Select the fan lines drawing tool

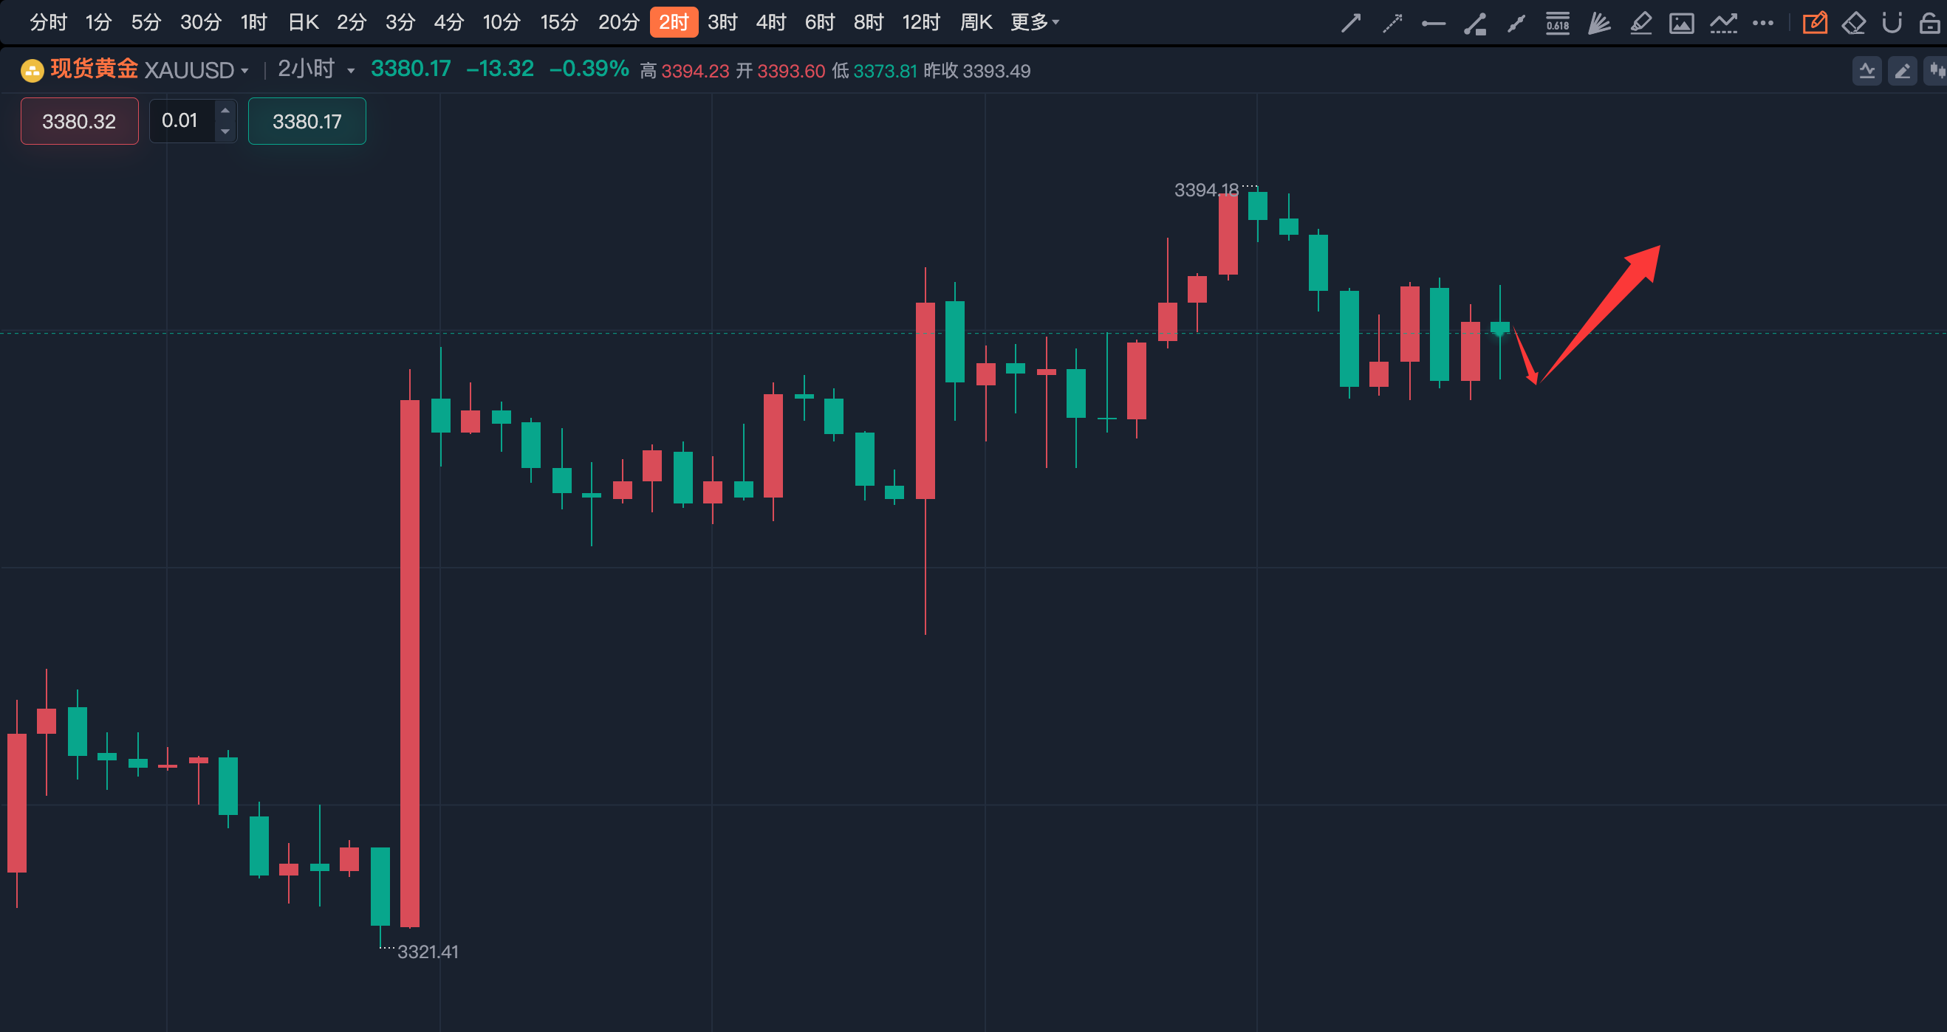click(1598, 24)
